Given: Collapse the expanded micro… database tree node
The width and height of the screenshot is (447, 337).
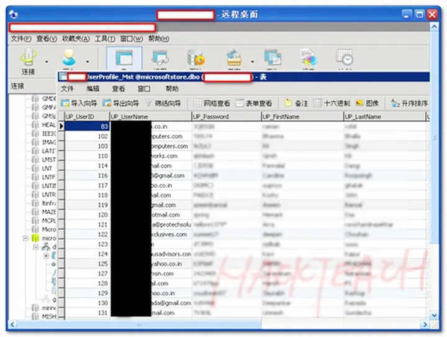Looking at the screenshot, I should tap(25, 238).
